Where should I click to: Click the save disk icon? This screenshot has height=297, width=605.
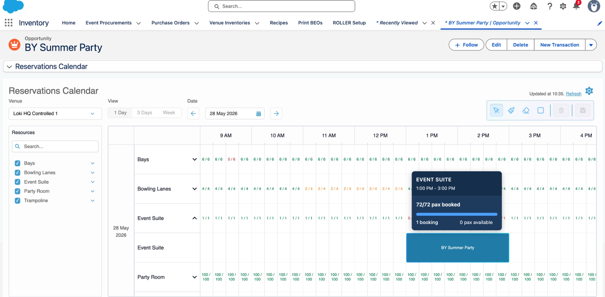[583, 110]
